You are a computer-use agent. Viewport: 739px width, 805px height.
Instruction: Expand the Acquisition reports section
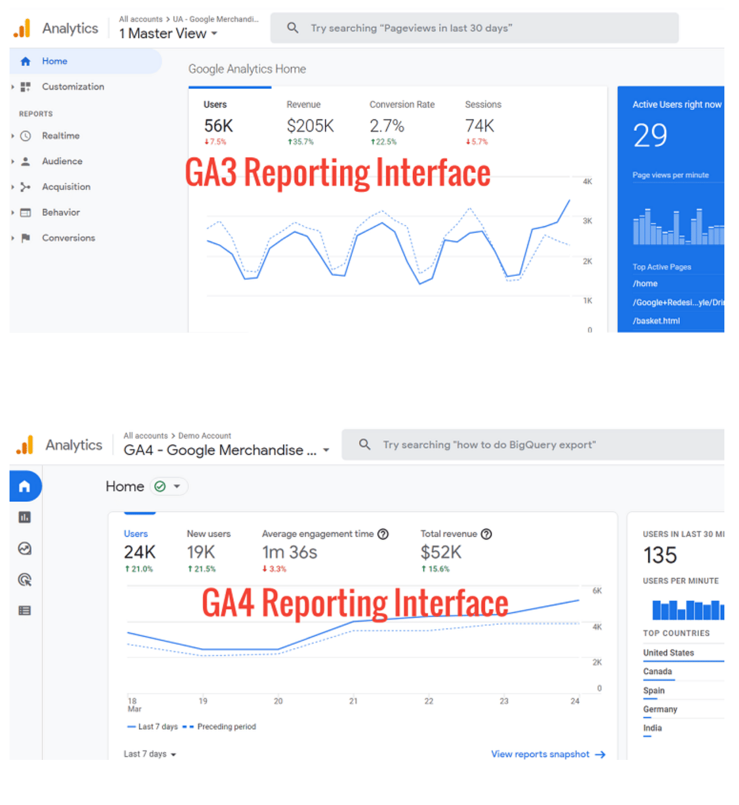coord(65,187)
